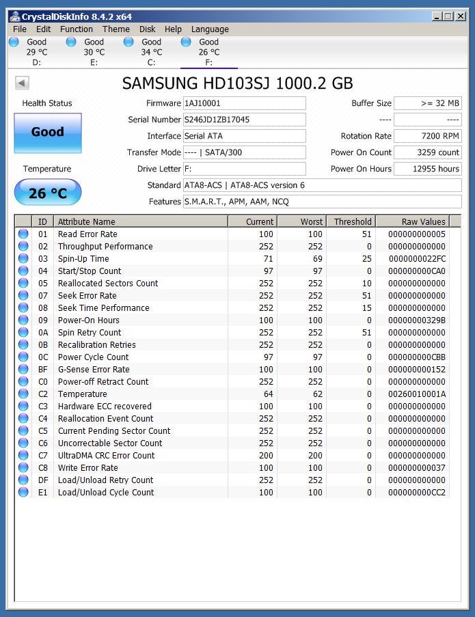Click status orb for Write Error Rate
Viewport: 475px width, 617px height.
[x=23, y=467]
